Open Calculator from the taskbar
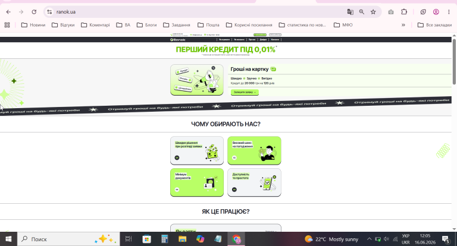Image resolution: width=457 pixels, height=246 pixels. click(164, 239)
